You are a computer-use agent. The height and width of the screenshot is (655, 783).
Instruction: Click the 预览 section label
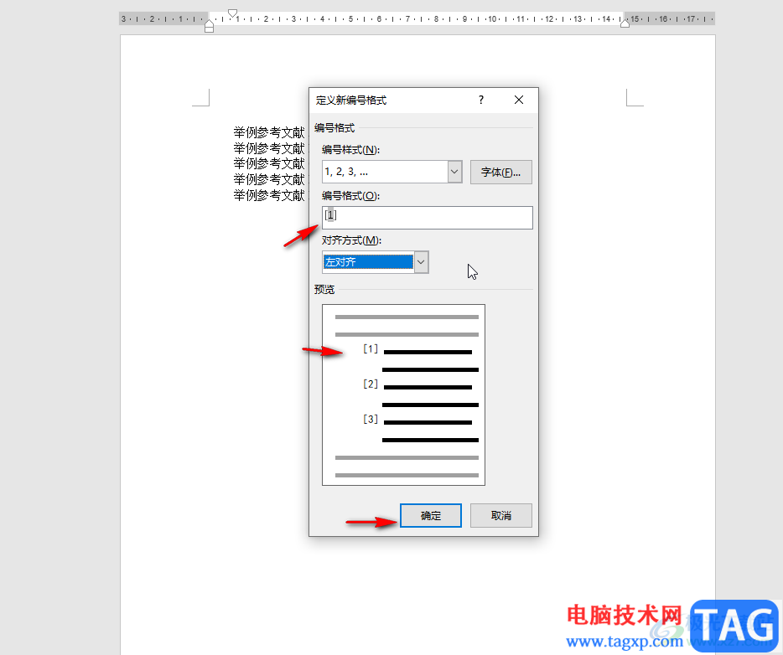324,289
